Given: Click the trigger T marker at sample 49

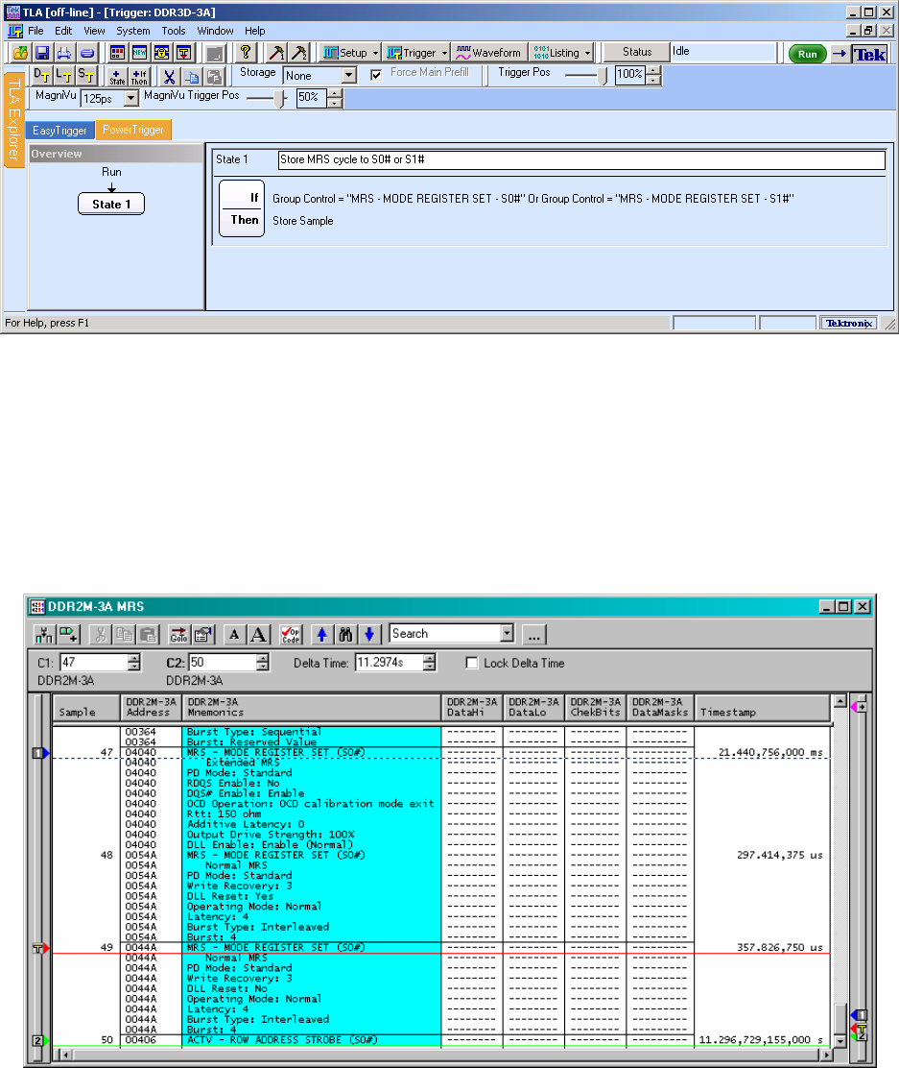Looking at the screenshot, I should click(x=41, y=948).
